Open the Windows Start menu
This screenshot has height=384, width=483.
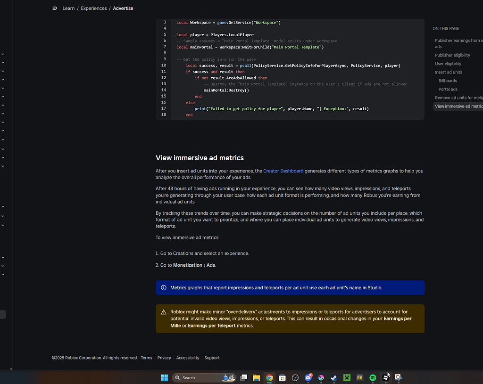[x=165, y=377]
